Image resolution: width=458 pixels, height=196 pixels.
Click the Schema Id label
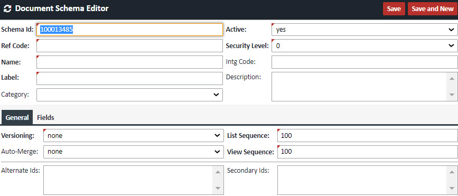pos(17,30)
